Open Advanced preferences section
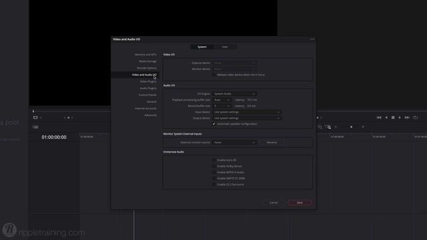This screenshot has width=427, height=240. 150,115
